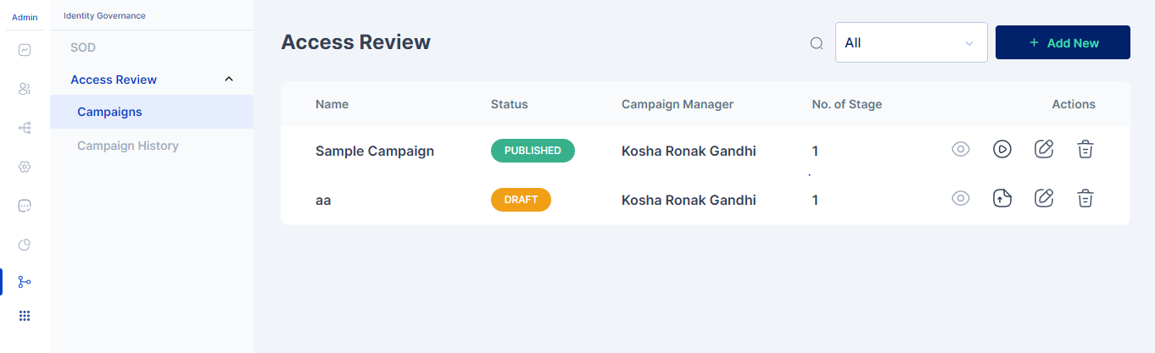Publish the 'aa' draft campaign
This screenshot has height=353, width=1155.
click(x=1002, y=199)
